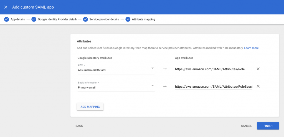Screen dimensions: 284x137
Task: Go to Service provider details step
Action: point(104,19)
